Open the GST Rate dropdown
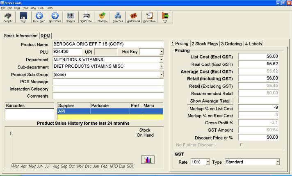The width and height of the screenshot is (292, 176). point(208,162)
